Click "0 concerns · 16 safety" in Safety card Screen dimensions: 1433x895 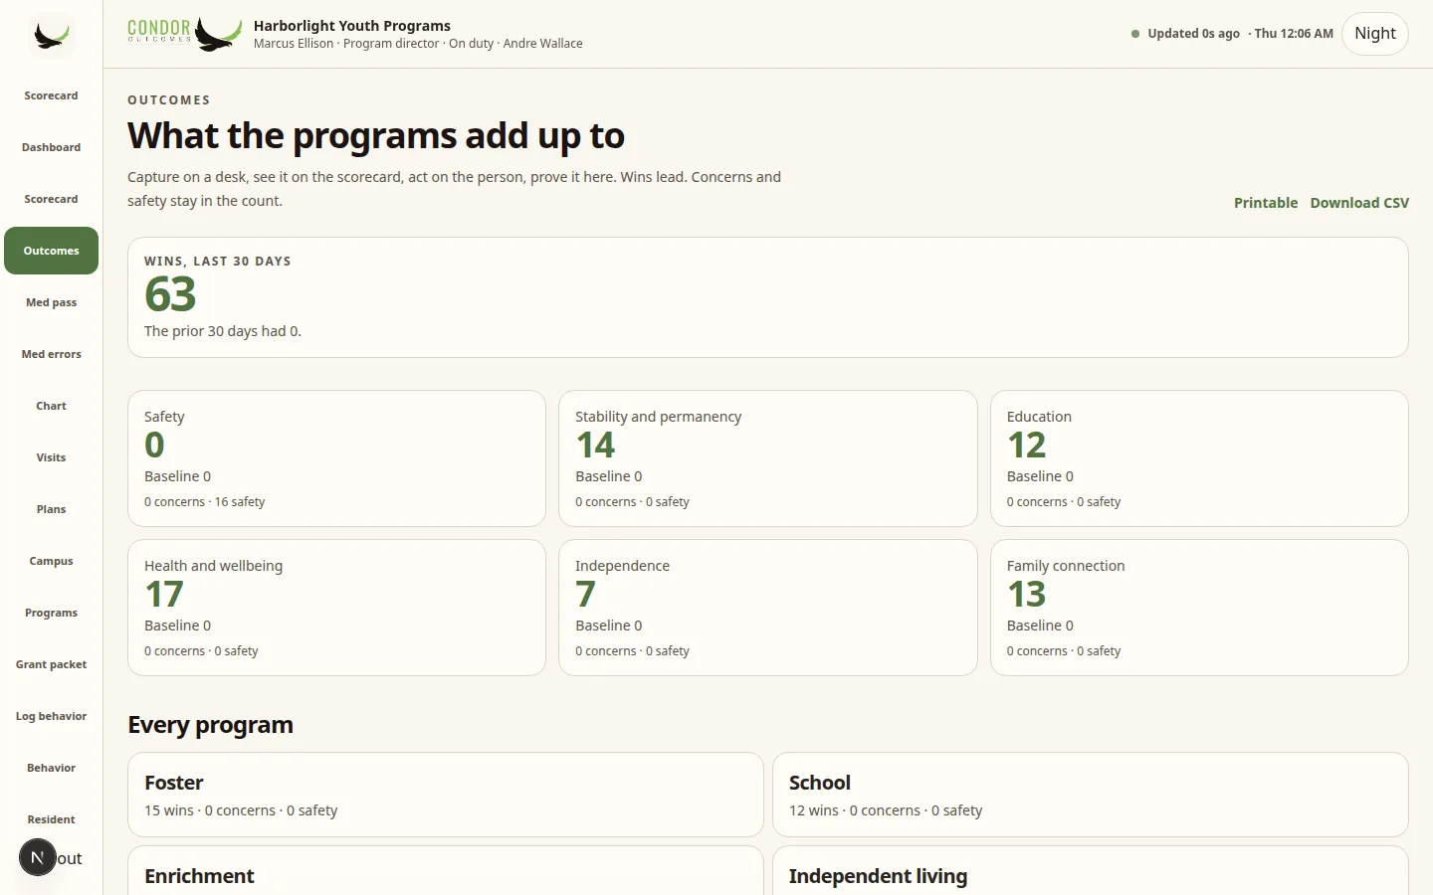coord(205,502)
